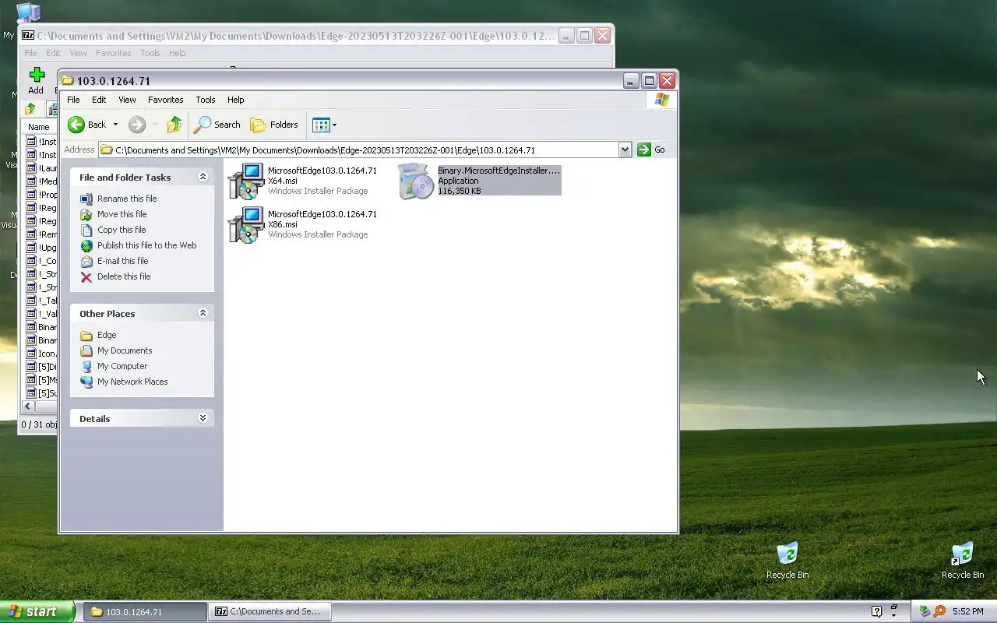Click the Move this file link
The image size is (997, 623).
122,214
